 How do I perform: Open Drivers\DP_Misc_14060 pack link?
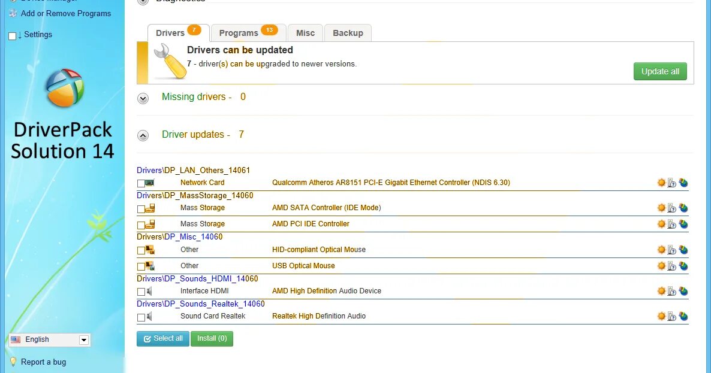pyautogui.click(x=180, y=236)
